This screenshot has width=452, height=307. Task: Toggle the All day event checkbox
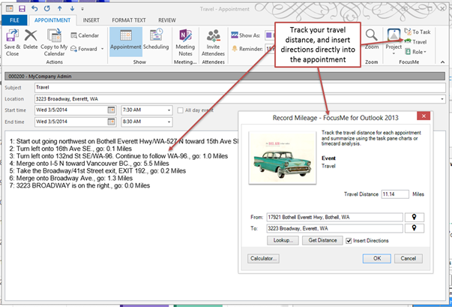coord(180,110)
